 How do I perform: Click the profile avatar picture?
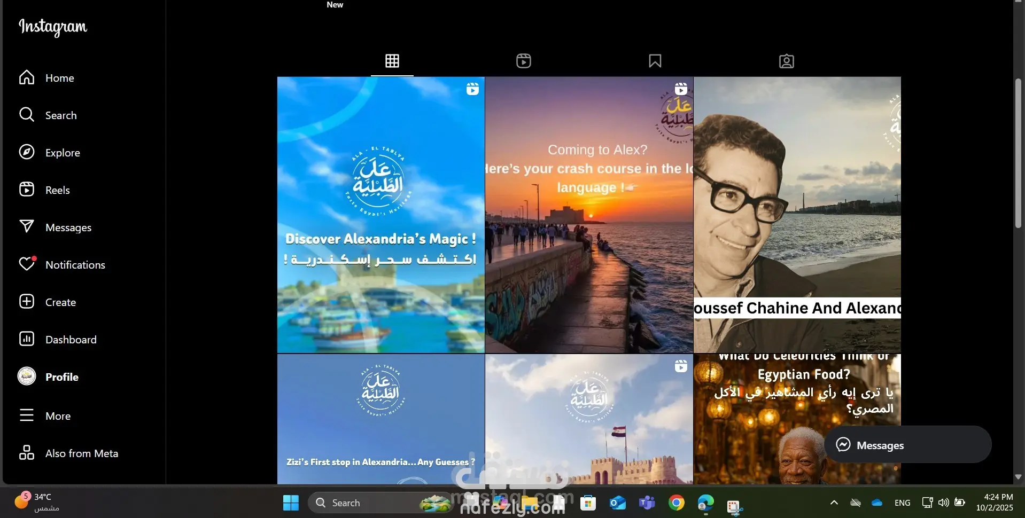click(x=27, y=376)
